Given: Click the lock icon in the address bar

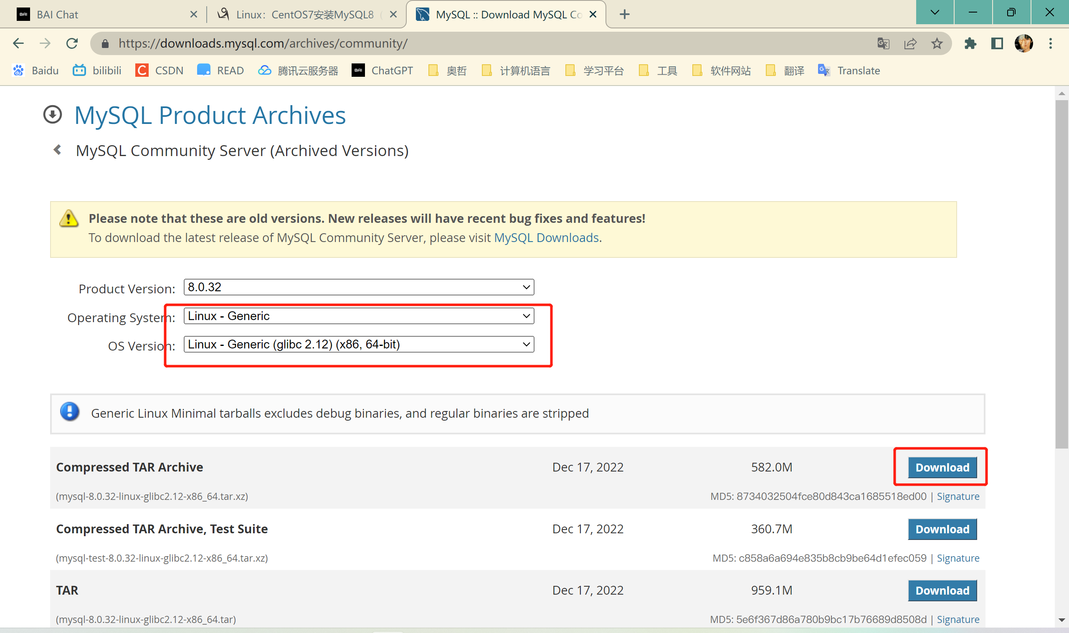Looking at the screenshot, I should [x=105, y=43].
